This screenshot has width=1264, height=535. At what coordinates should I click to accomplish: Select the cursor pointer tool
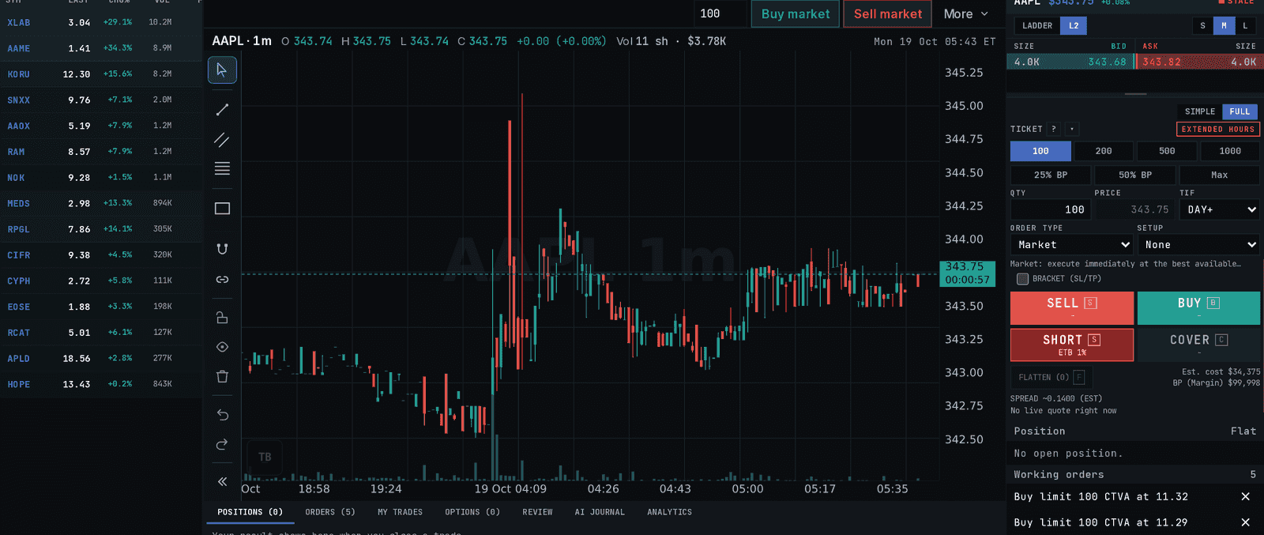pos(222,70)
